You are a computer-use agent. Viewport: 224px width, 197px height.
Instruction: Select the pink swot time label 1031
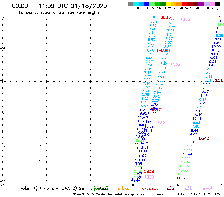pyautogui.click(x=162, y=122)
